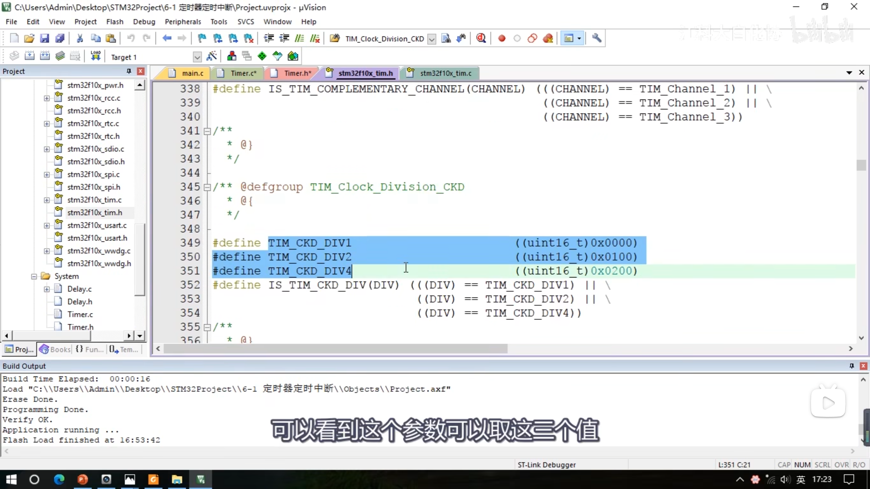Screen dimensions: 870x489
Task: Collapse comment block at line 345
Action: pyautogui.click(x=207, y=187)
